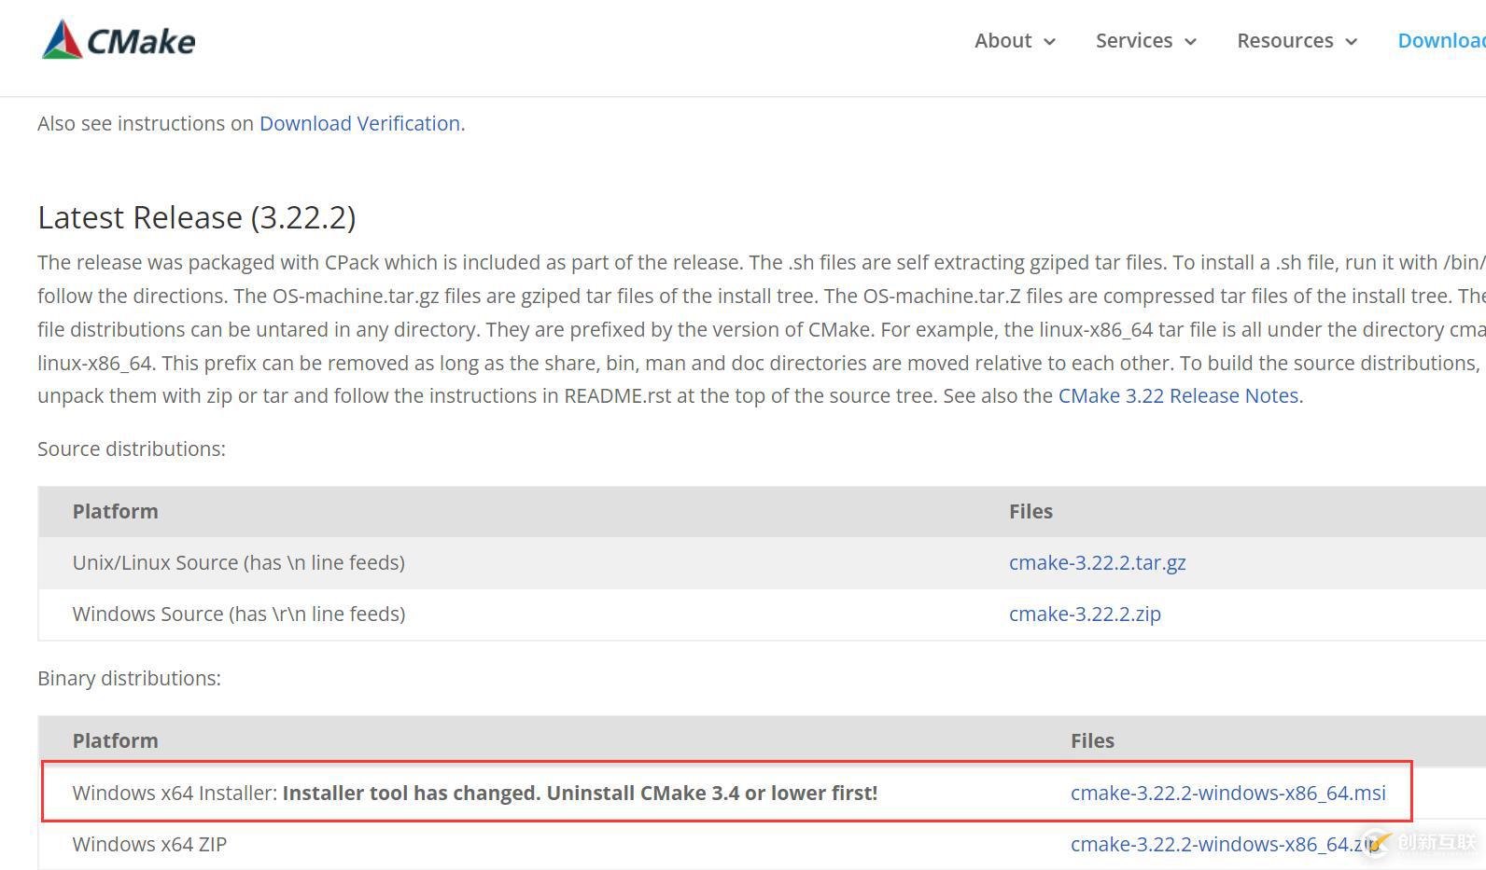Go to the Download navigation item
This screenshot has width=1486, height=870.
[x=1440, y=41]
